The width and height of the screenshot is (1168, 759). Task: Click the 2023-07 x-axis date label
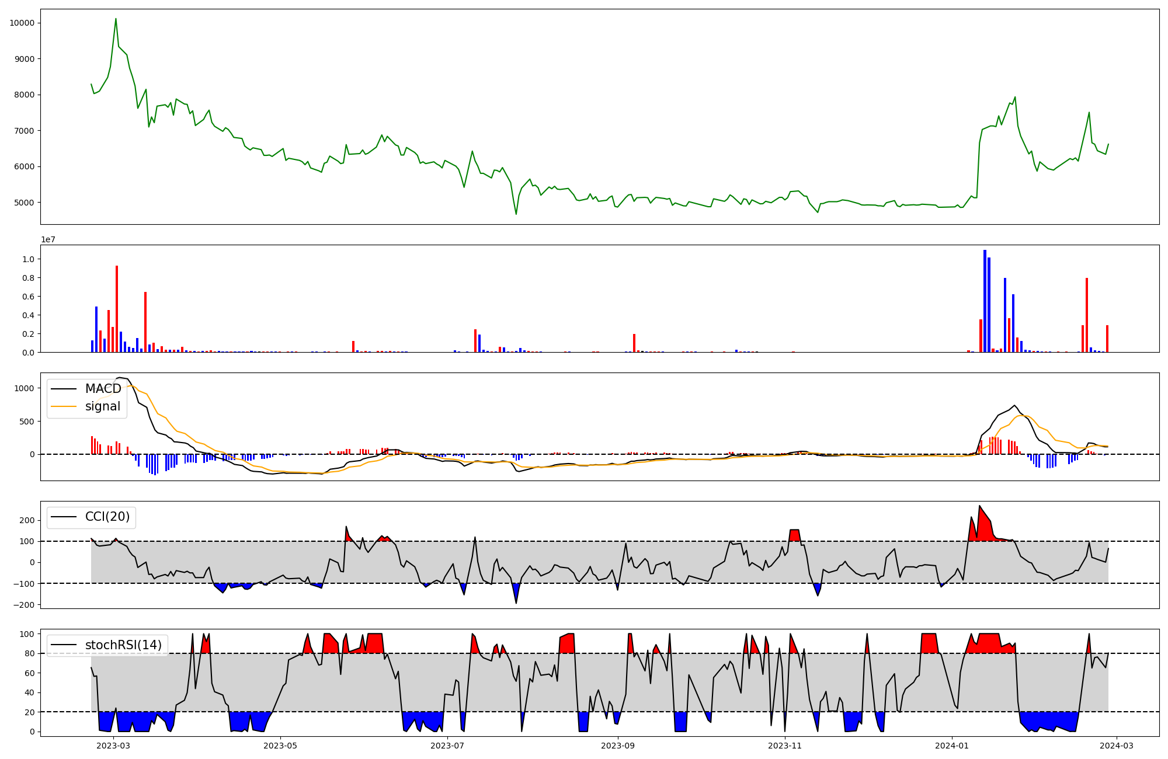click(447, 746)
